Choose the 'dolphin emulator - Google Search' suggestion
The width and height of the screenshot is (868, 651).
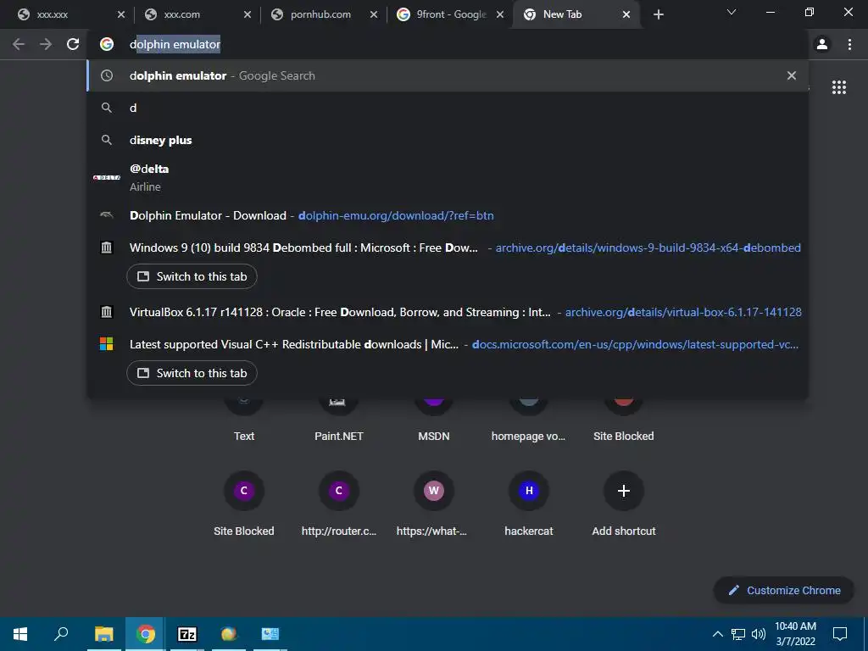pos(448,75)
